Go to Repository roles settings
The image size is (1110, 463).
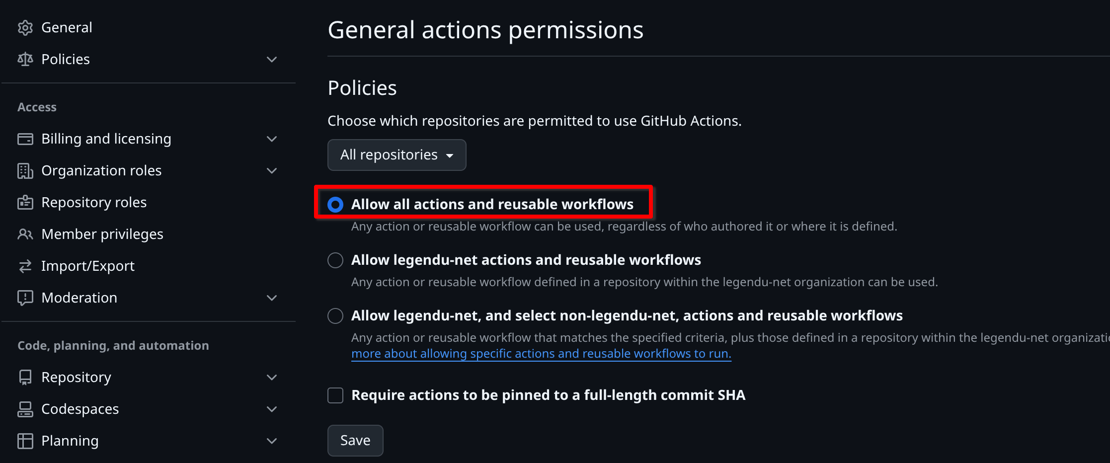94,203
